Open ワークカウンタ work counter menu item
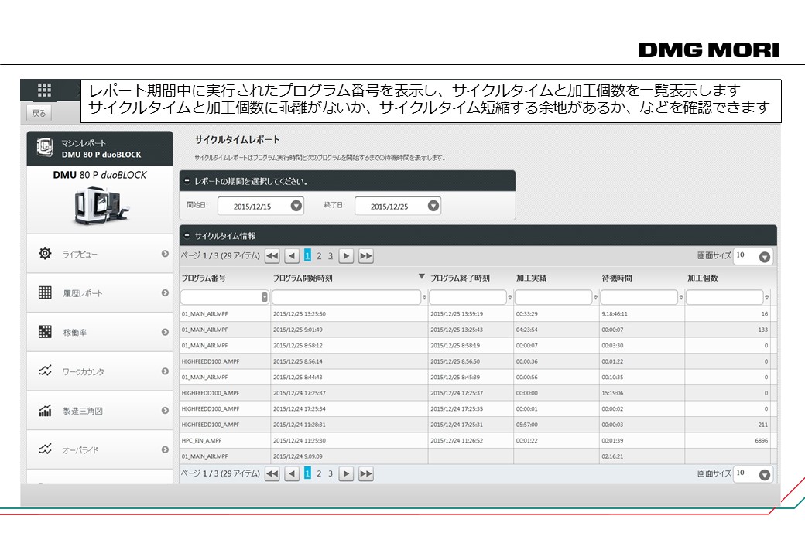Image resolution: width=805 pixels, height=557 pixels. click(x=100, y=371)
